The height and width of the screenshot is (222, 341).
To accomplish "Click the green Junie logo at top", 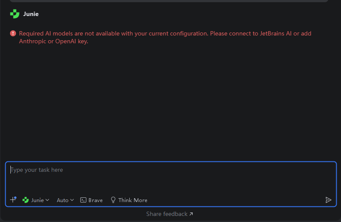I will pos(15,14).
